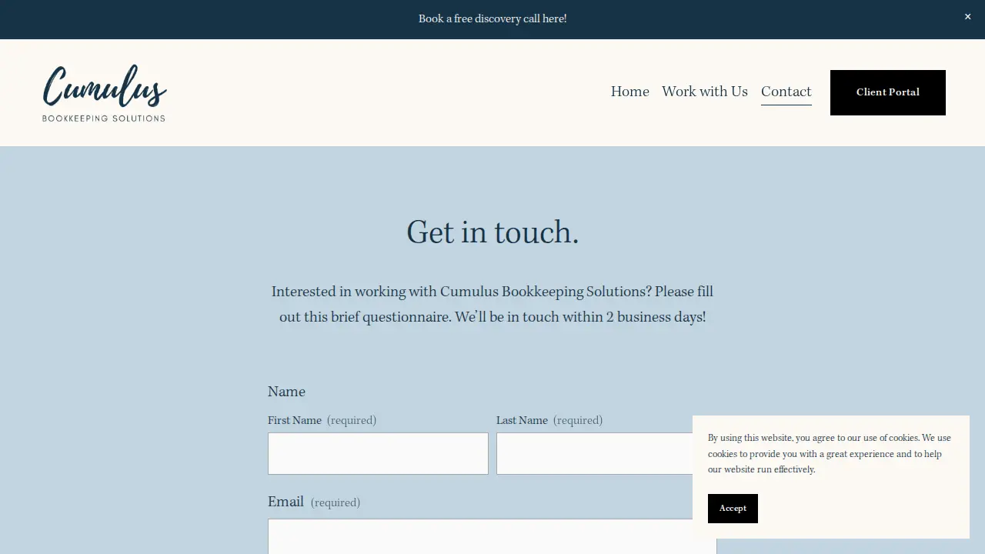Open the Client Portal
Image resolution: width=985 pixels, height=554 pixels.
888,92
